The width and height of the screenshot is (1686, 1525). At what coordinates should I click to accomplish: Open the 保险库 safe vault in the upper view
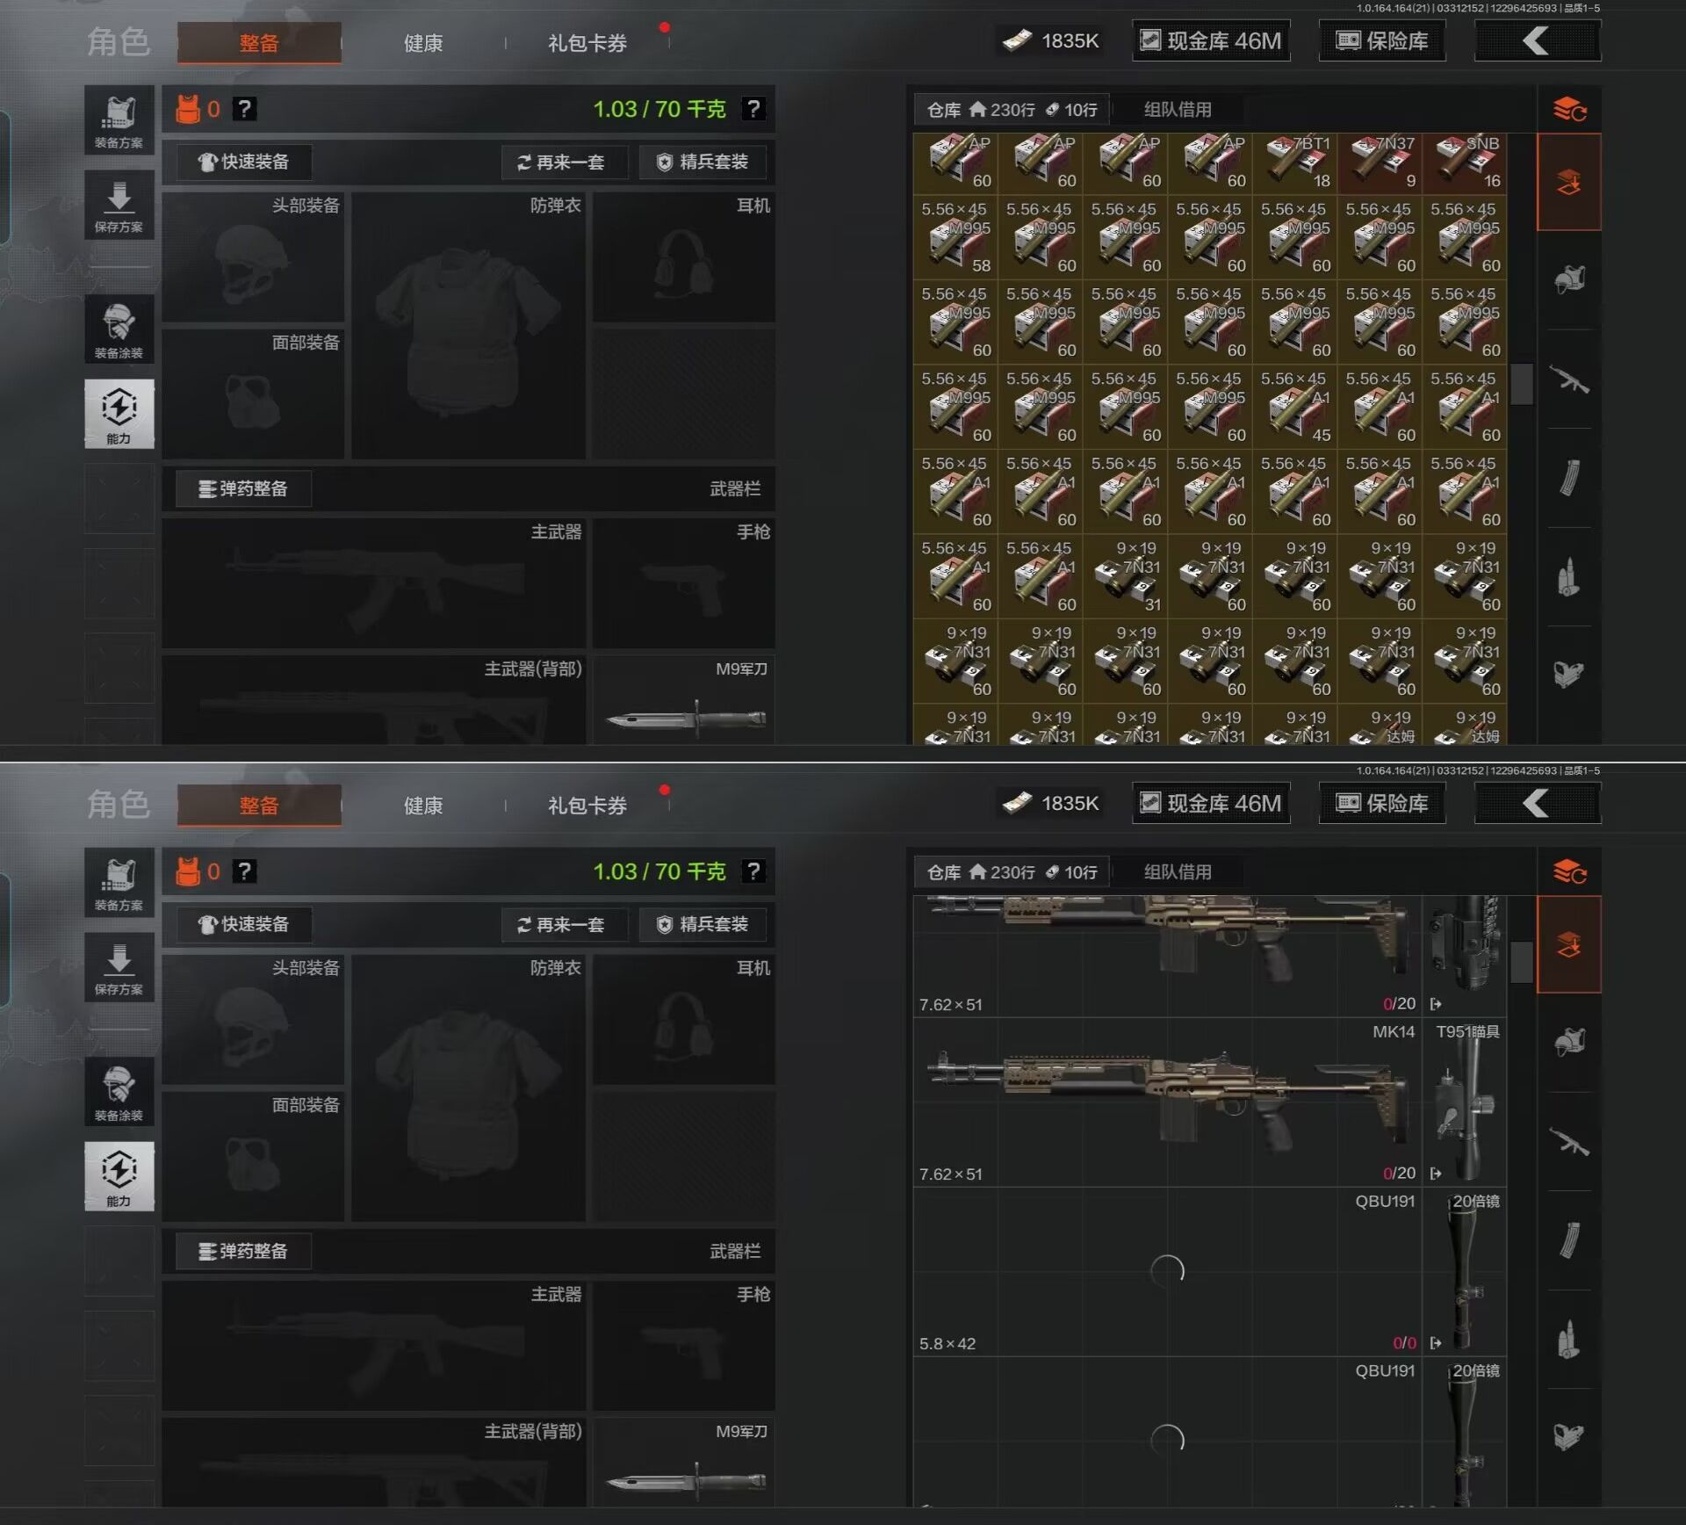[1382, 40]
